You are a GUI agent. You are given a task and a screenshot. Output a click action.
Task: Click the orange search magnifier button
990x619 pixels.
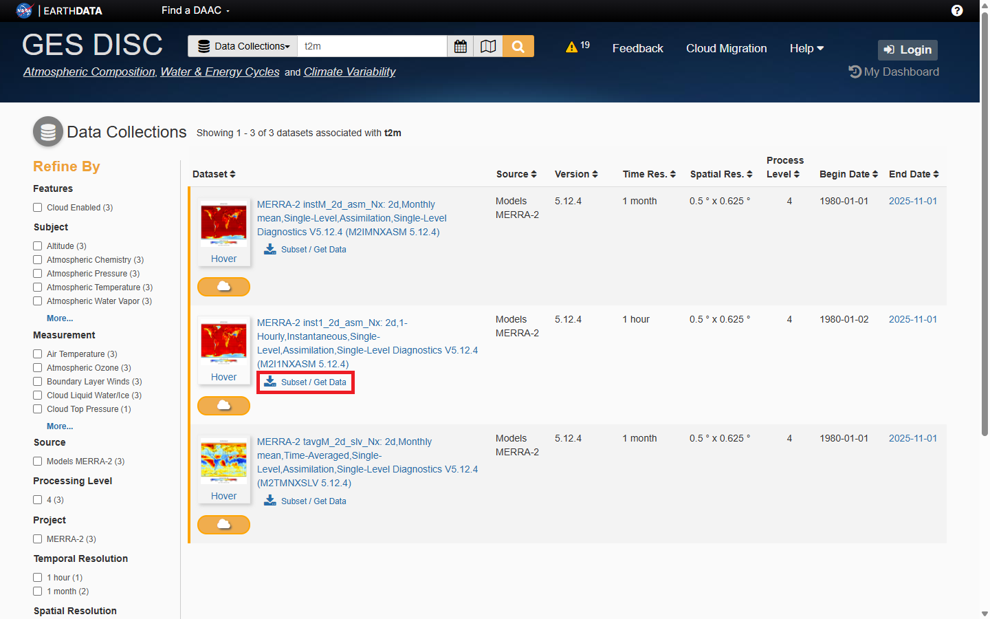coord(518,46)
